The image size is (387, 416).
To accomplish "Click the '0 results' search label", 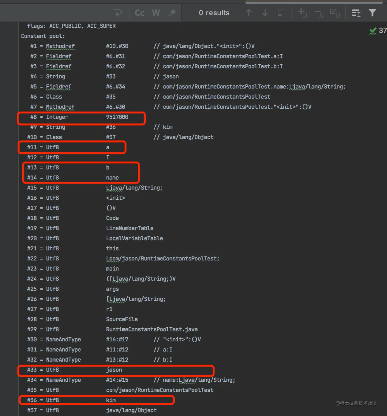I will pyautogui.click(x=214, y=13).
